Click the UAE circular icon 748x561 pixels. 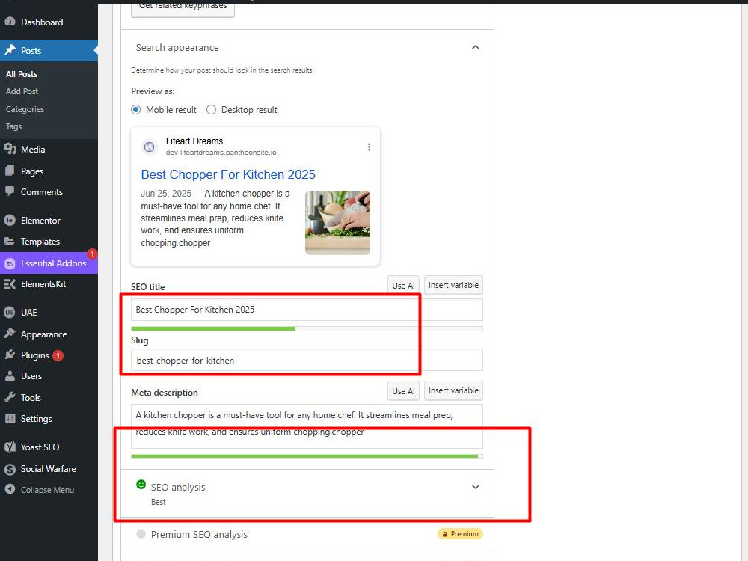click(x=10, y=313)
